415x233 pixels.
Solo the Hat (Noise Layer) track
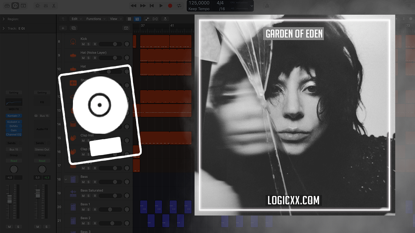[x=89, y=58]
